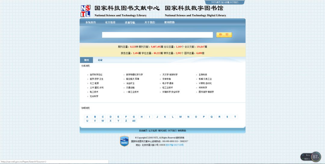The width and height of the screenshot is (325, 164).
Task: Go to 使用帮助 in the top navigation bar
Action: click(169, 22)
